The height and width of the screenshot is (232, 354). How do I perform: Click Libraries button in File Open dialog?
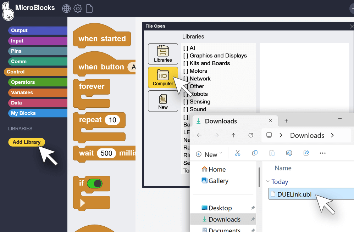coord(163,54)
